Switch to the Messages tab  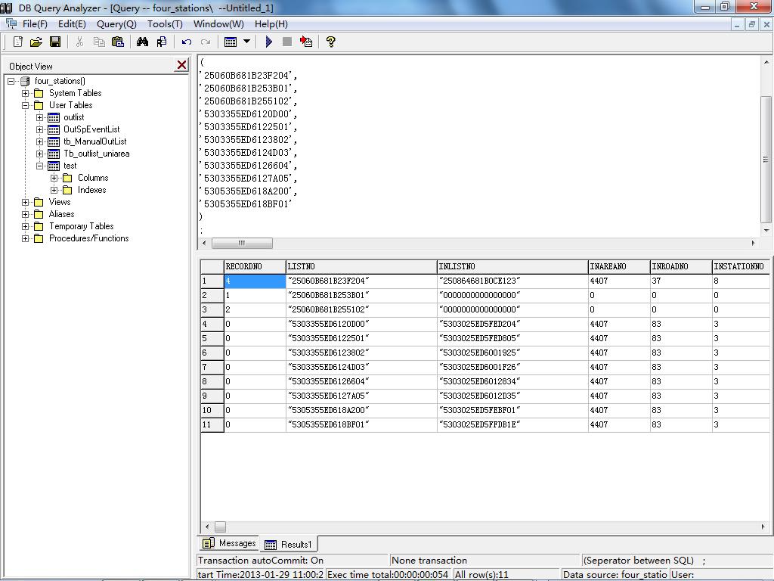coord(229,543)
